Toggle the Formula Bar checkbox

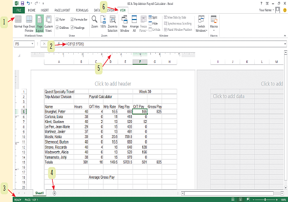click(72, 20)
